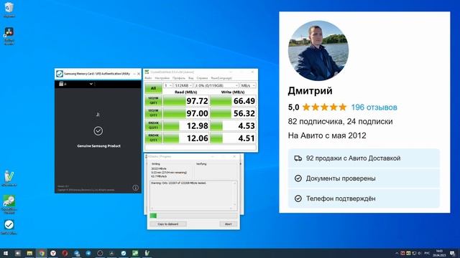Open the h2testw desktop shortcut
The image size is (460, 258).
[9, 178]
